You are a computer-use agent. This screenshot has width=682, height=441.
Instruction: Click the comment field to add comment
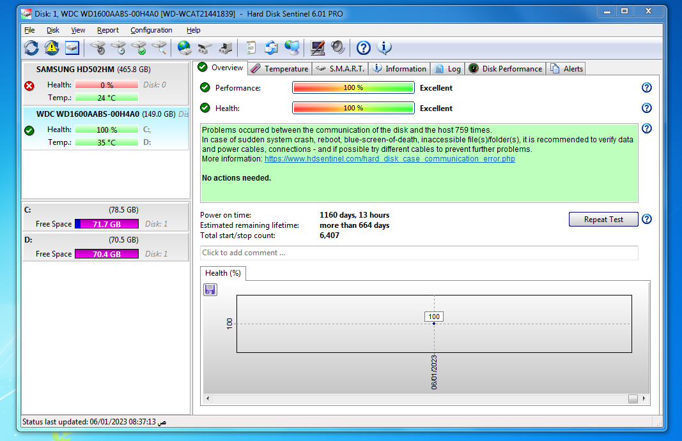pos(419,253)
